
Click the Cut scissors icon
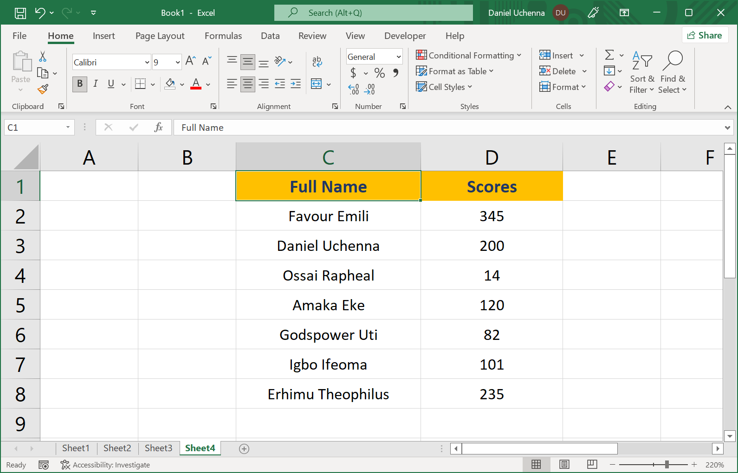click(43, 57)
